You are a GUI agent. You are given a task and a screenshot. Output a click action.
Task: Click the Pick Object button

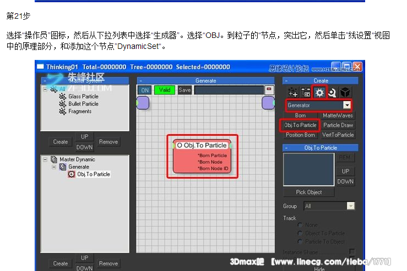[308, 192]
